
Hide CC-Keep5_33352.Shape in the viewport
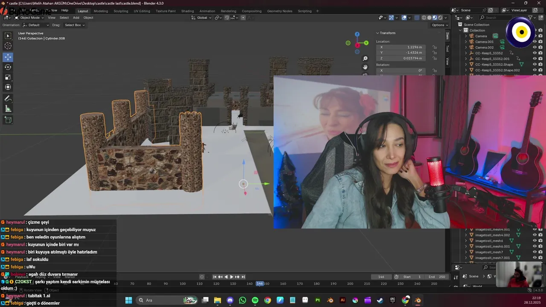point(534,64)
